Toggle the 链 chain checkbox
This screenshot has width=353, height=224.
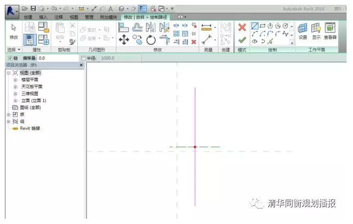coord(10,58)
